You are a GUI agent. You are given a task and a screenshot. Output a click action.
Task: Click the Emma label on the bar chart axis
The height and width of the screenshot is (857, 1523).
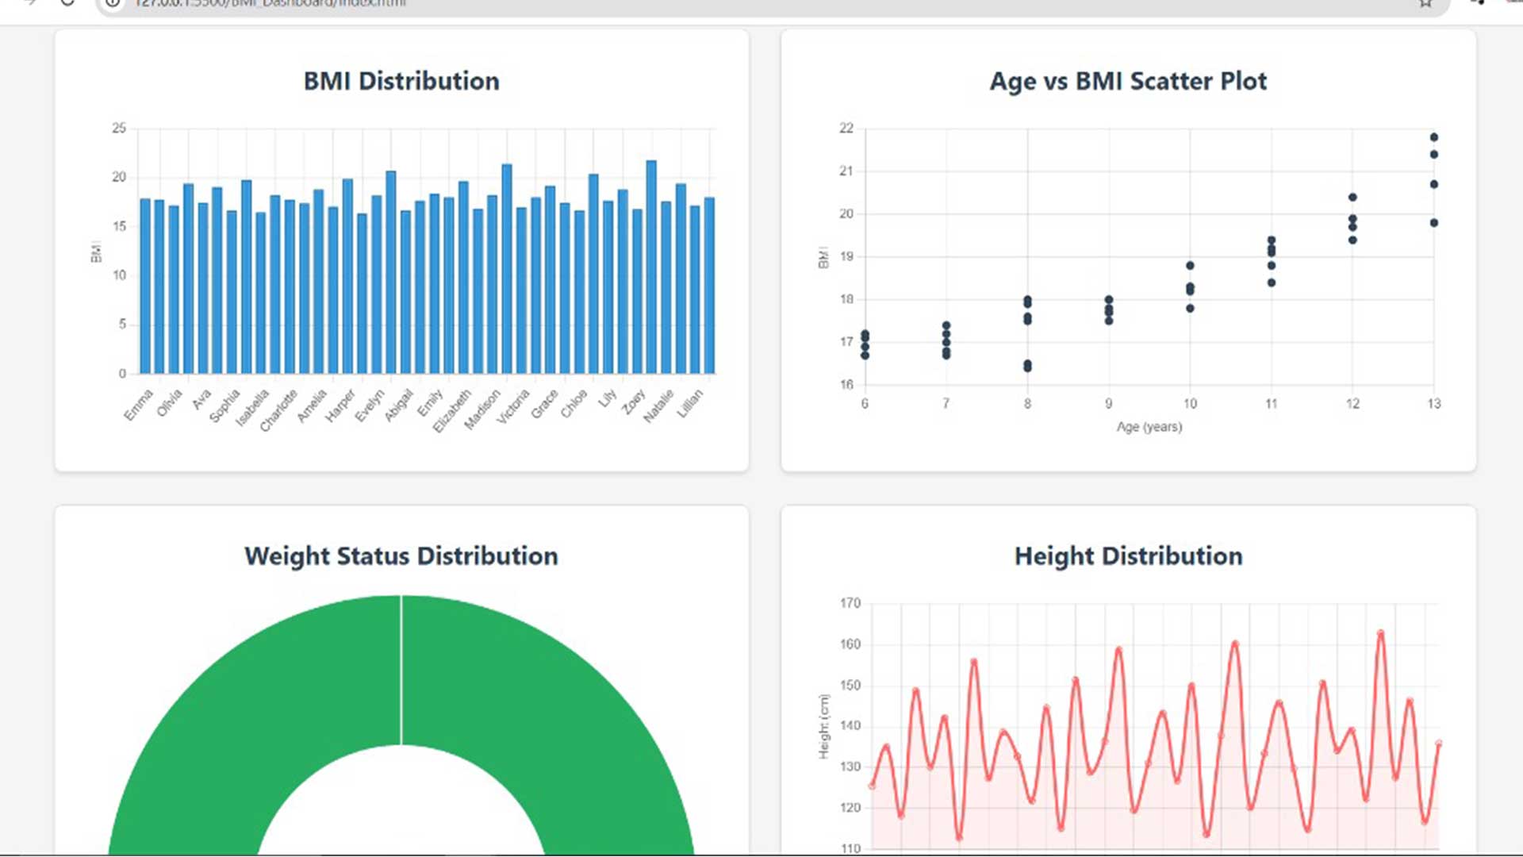click(x=138, y=405)
